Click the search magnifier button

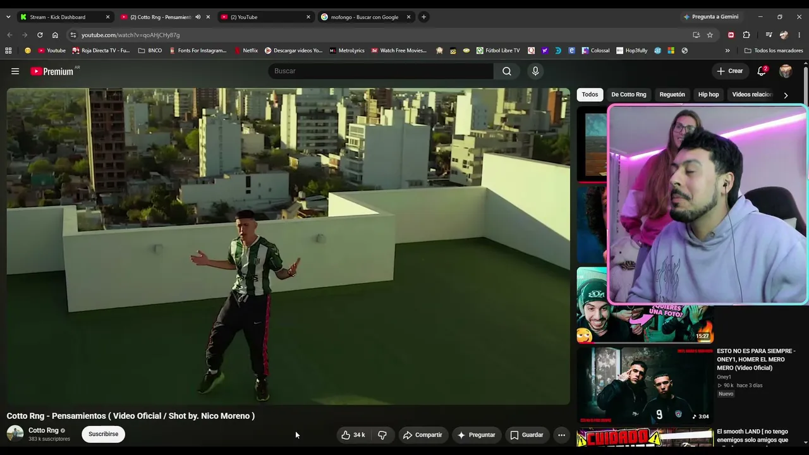pos(507,71)
